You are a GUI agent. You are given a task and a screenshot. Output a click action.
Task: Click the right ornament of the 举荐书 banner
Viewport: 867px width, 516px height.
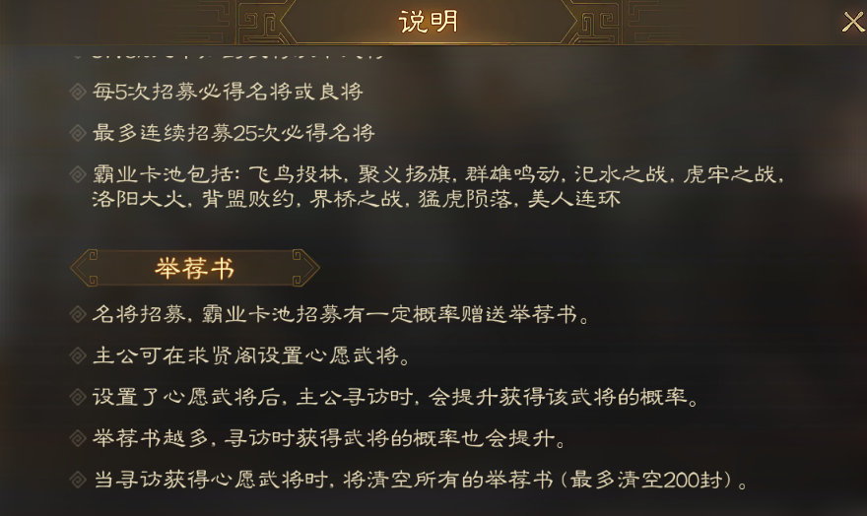coord(304,268)
